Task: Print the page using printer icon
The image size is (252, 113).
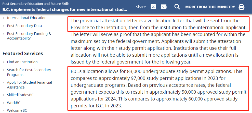Action: point(241,7)
